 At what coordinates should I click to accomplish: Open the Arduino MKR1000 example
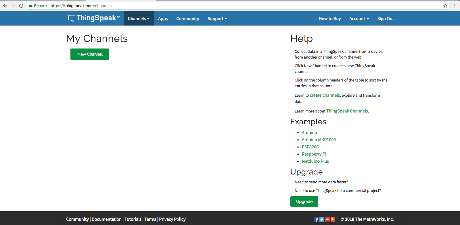[x=319, y=140]
